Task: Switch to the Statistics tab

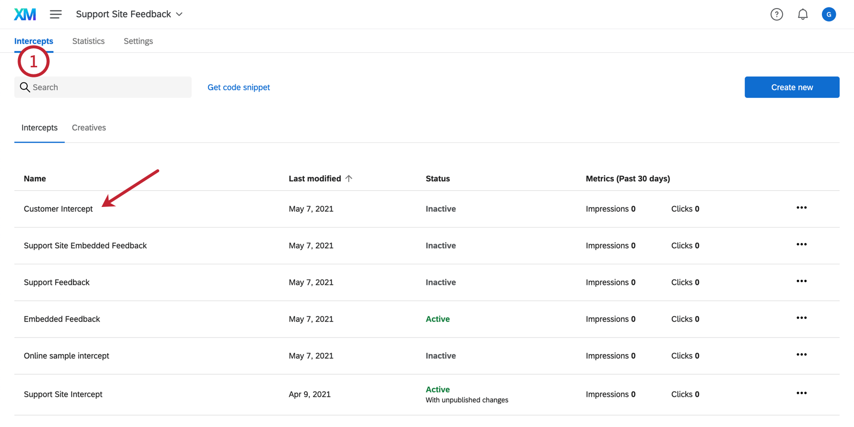Action: 88,41
